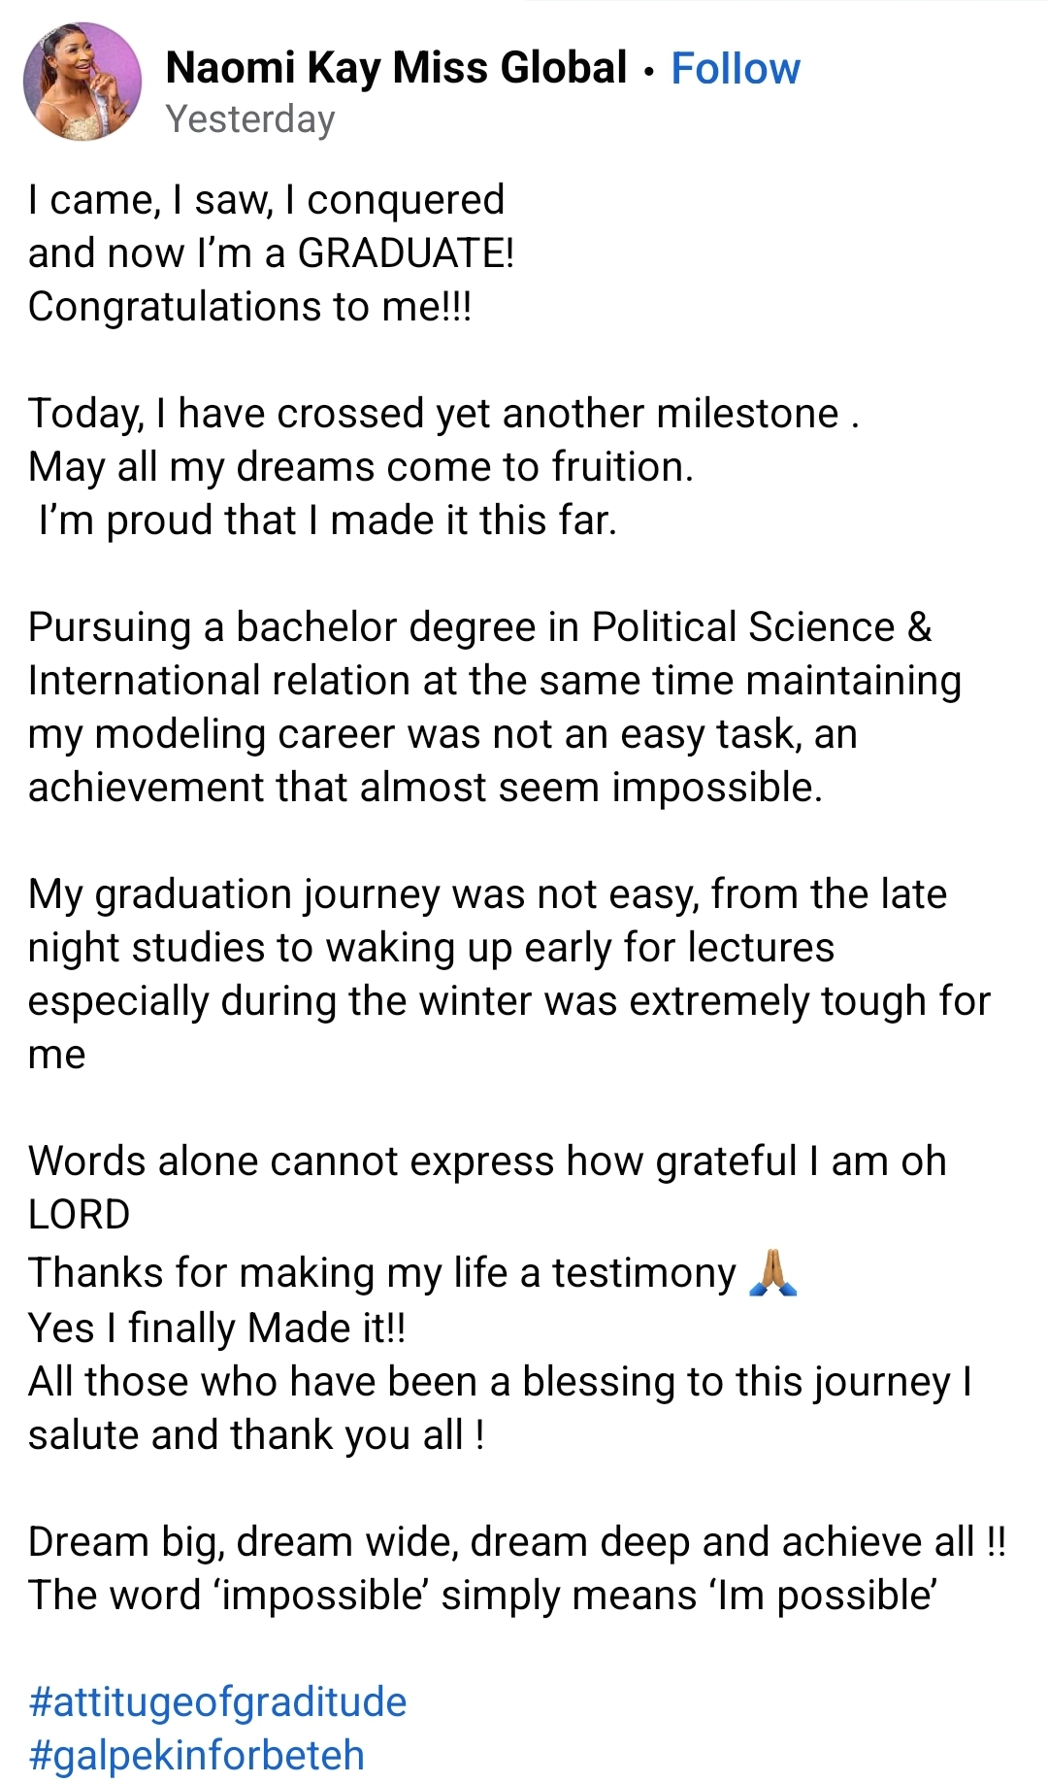
Task: Select the 'Congratulations to me!!!' line
Action: click(x=249, y=307)
